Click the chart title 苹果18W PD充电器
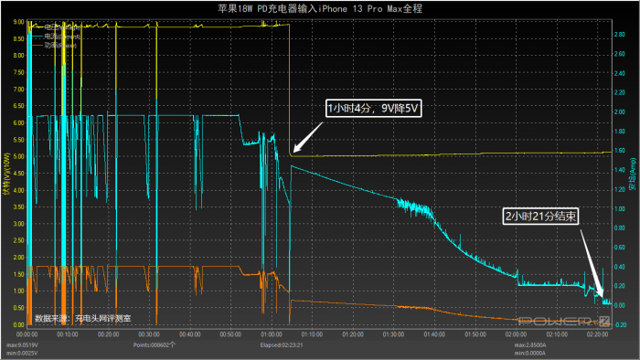 point(320,8)
